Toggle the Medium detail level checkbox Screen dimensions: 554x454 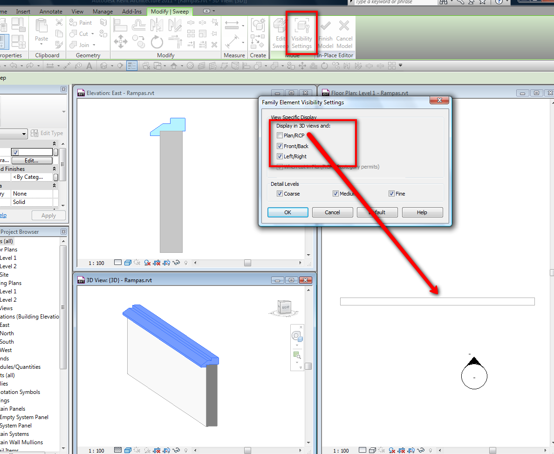(335, 193)
